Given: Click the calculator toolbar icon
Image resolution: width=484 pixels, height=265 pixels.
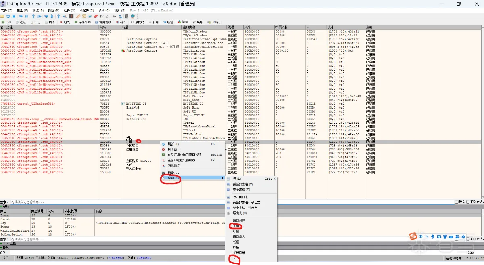Looking at the screenshot, I should (126, 16).
